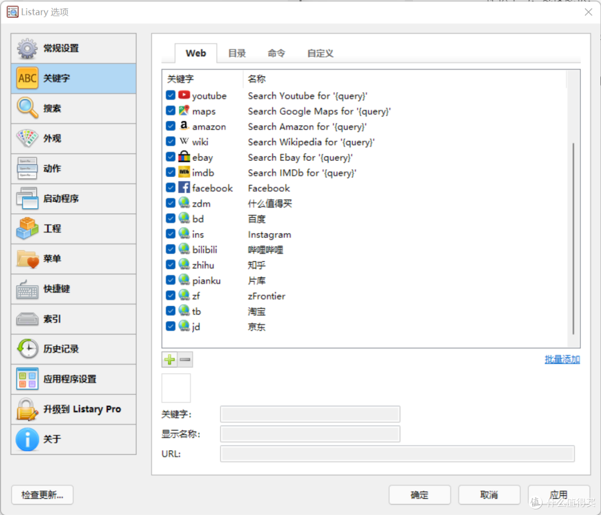The width and height of the screenshot is (601, 515).
Task: Select the 京东 name cell
Action: click(x=257, y=327)
